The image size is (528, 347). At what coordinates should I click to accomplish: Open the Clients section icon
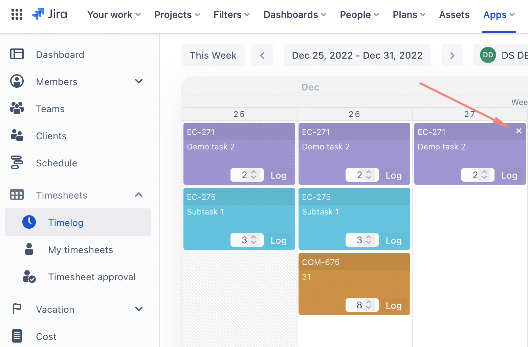pos(17,136)
